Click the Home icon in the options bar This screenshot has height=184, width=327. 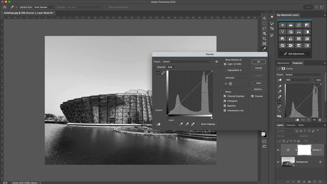pos(5,7)
